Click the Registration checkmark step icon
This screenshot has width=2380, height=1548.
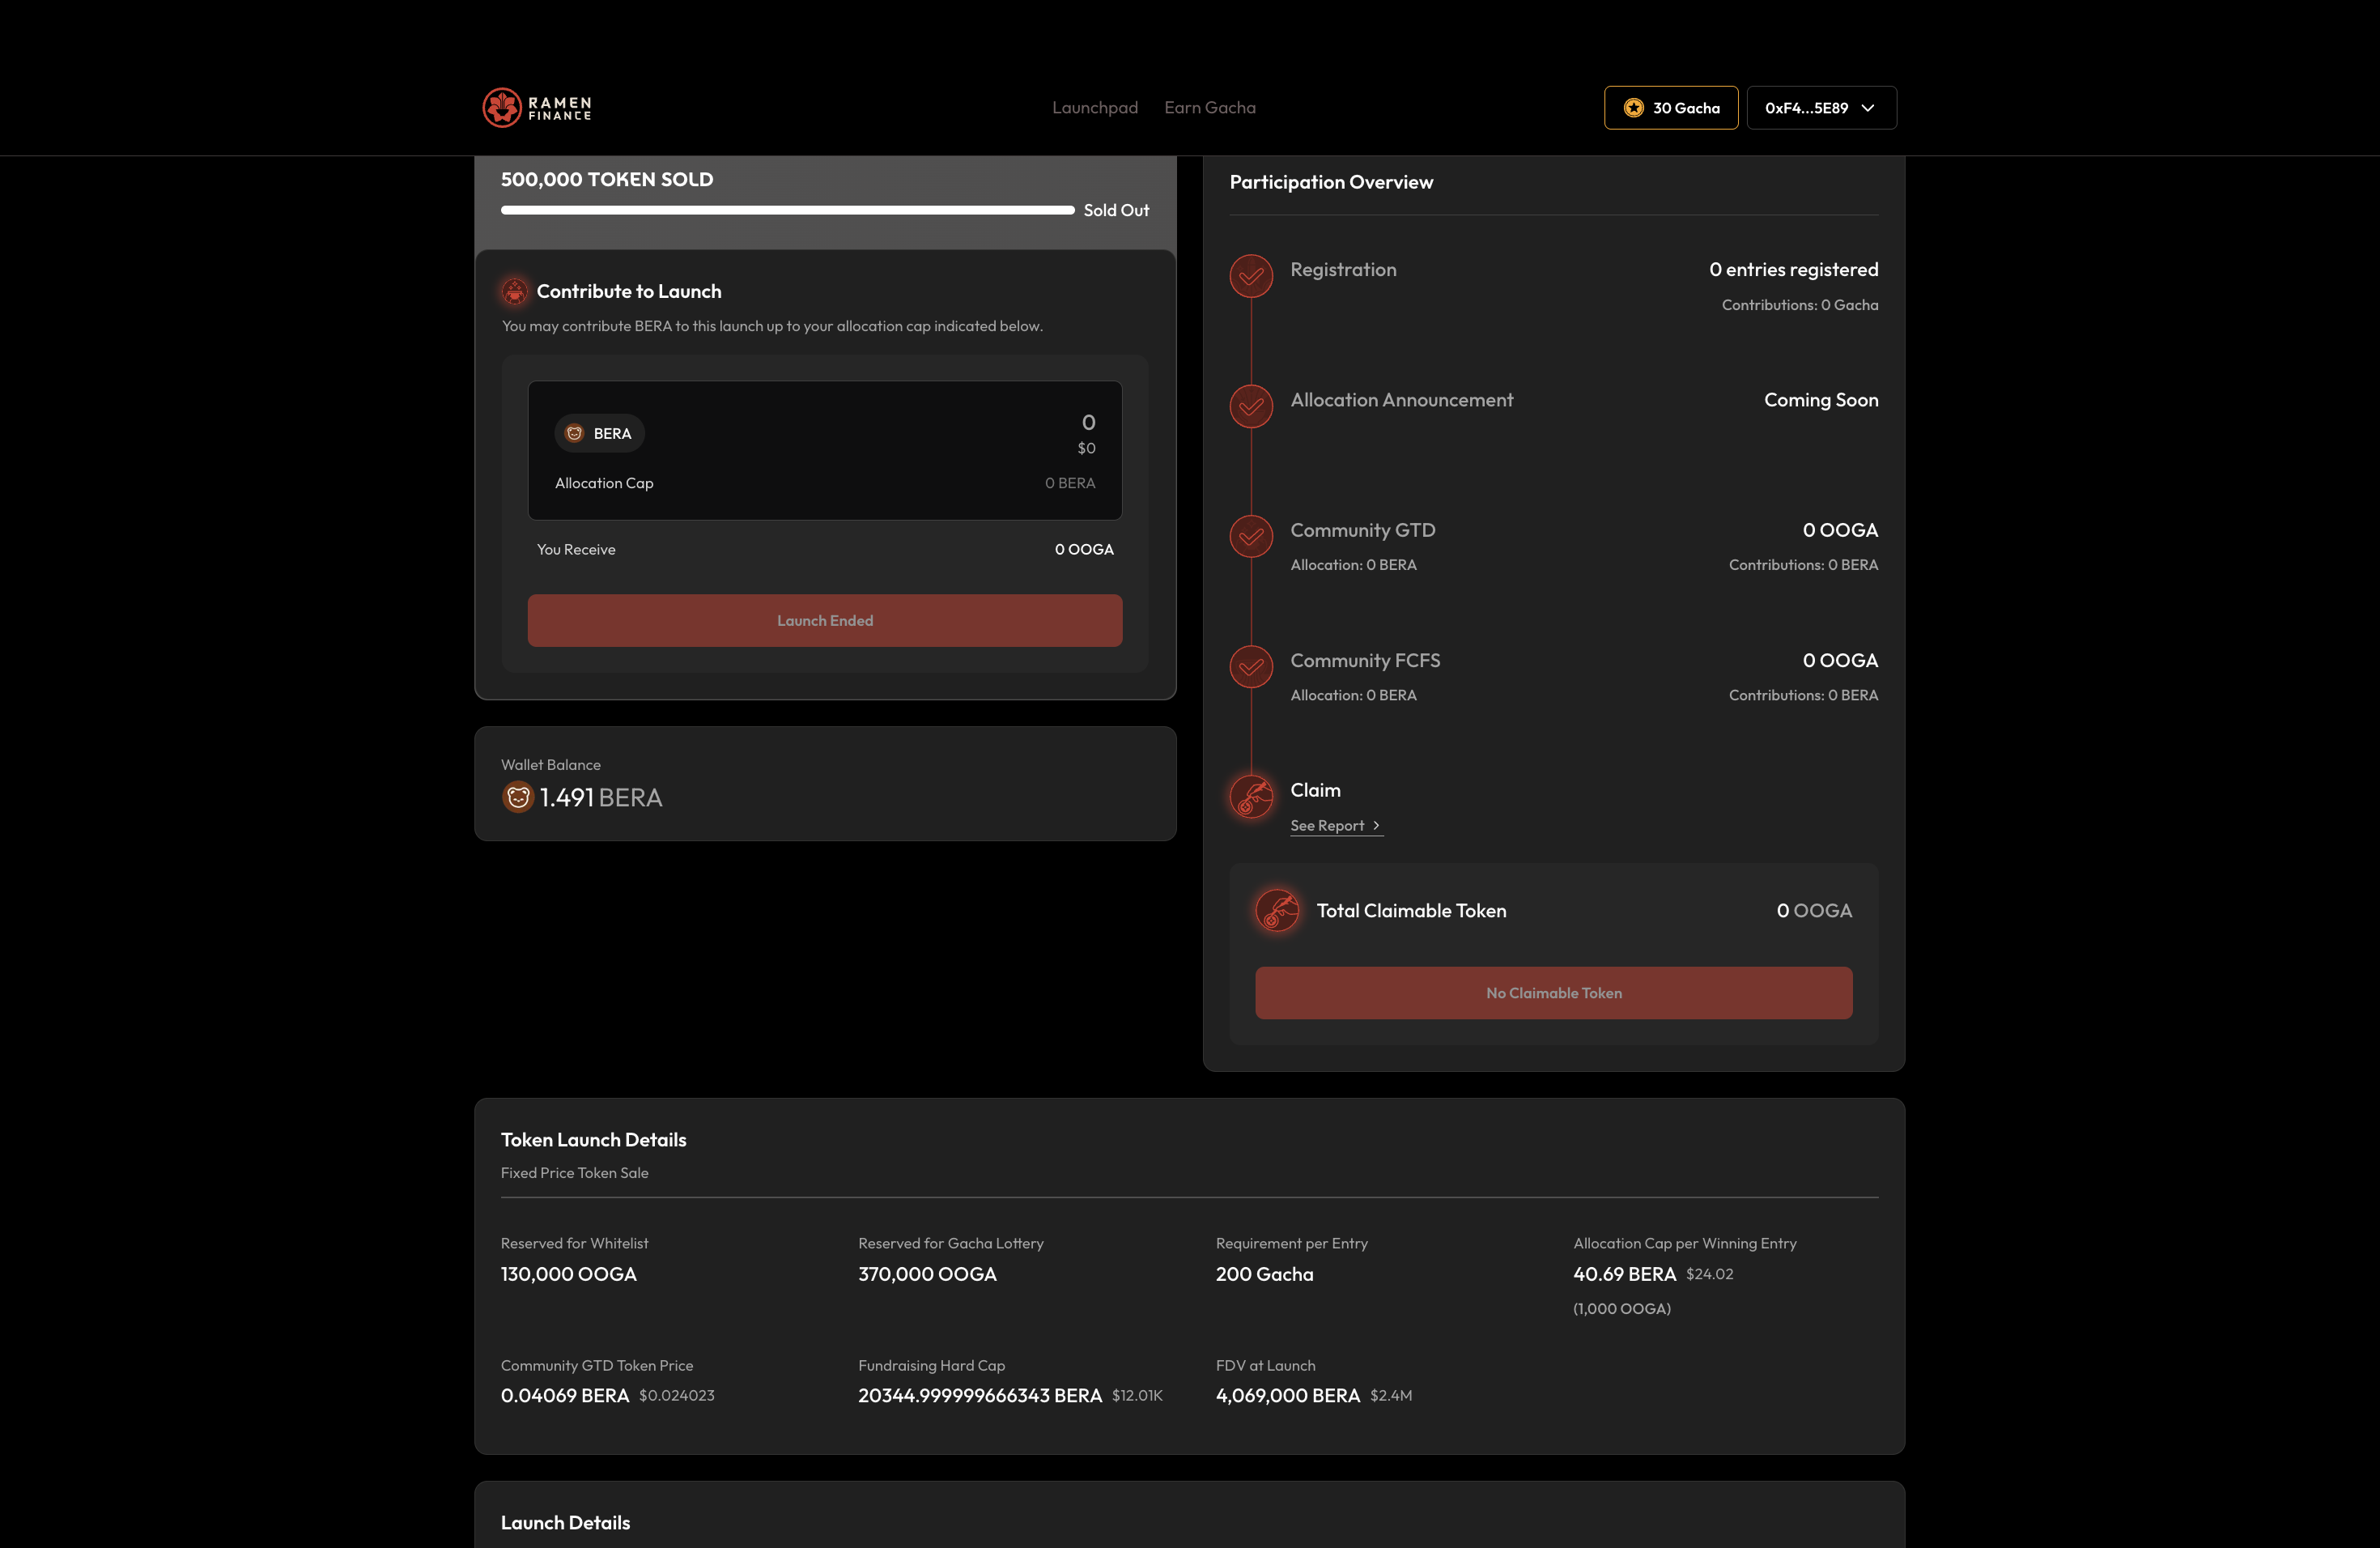pos(1251,276)
